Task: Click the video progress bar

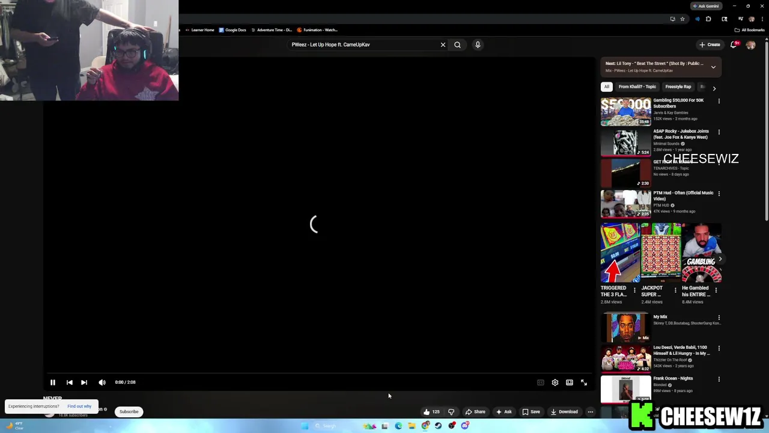Action: [318, 373]
